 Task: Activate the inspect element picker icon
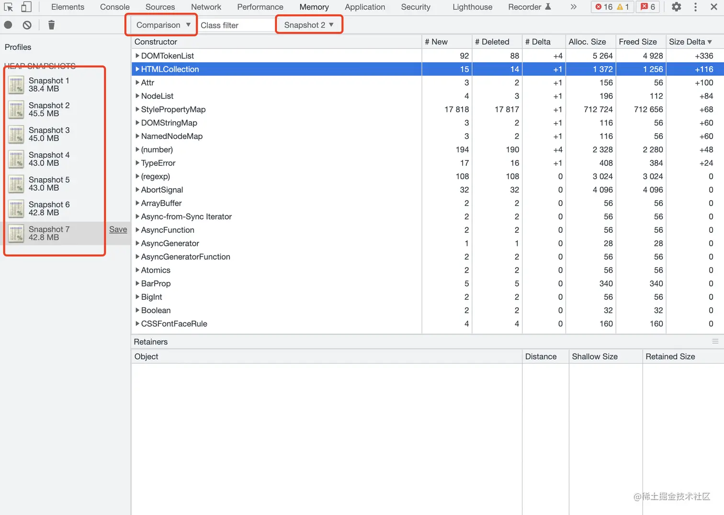pyautogui.click(x=9, y=7)
